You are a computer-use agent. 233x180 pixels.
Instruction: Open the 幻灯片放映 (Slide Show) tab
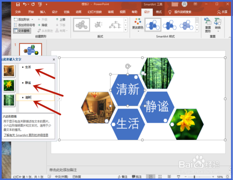pos(95,12)
